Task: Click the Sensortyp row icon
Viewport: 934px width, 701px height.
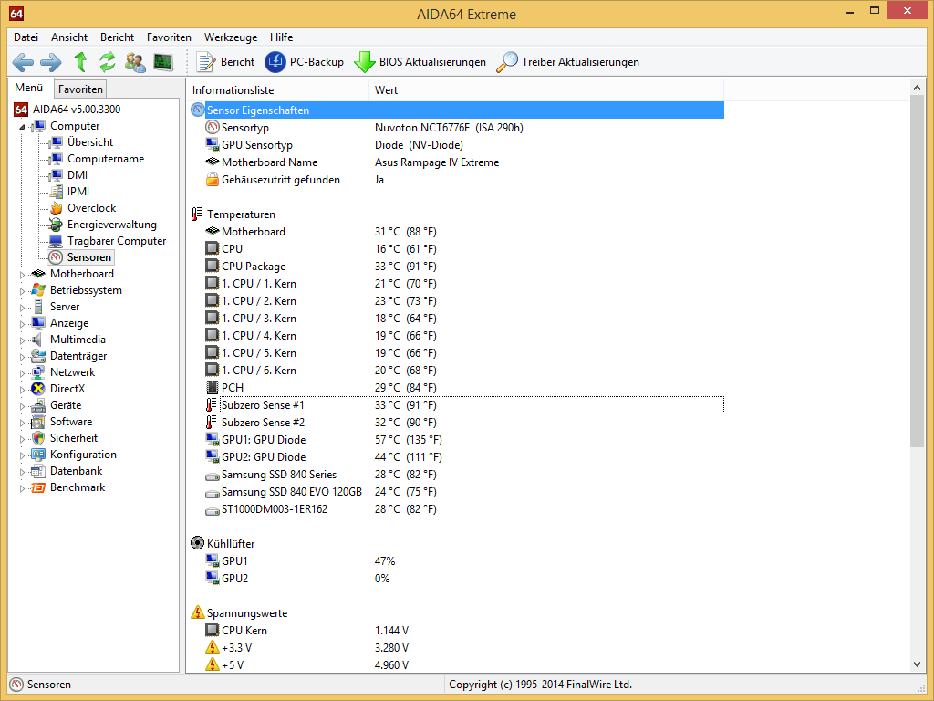Action: (x=212, y=128)
